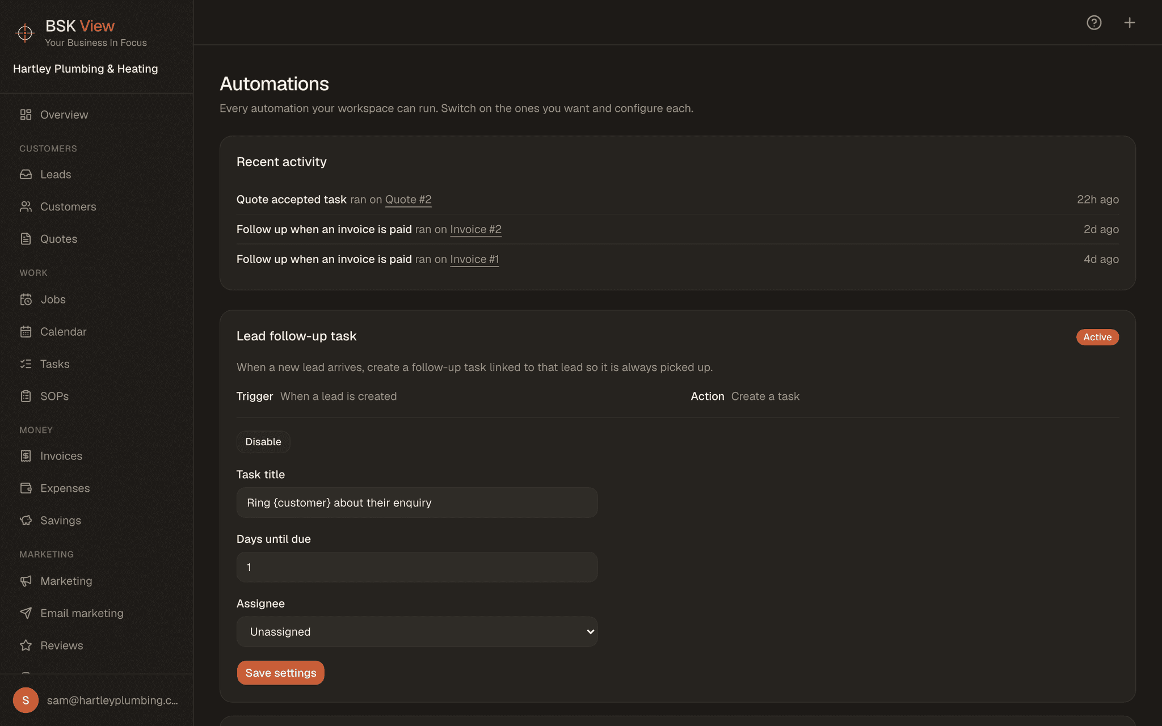Click the 'Recent activity' heading

tap(281, 162)
